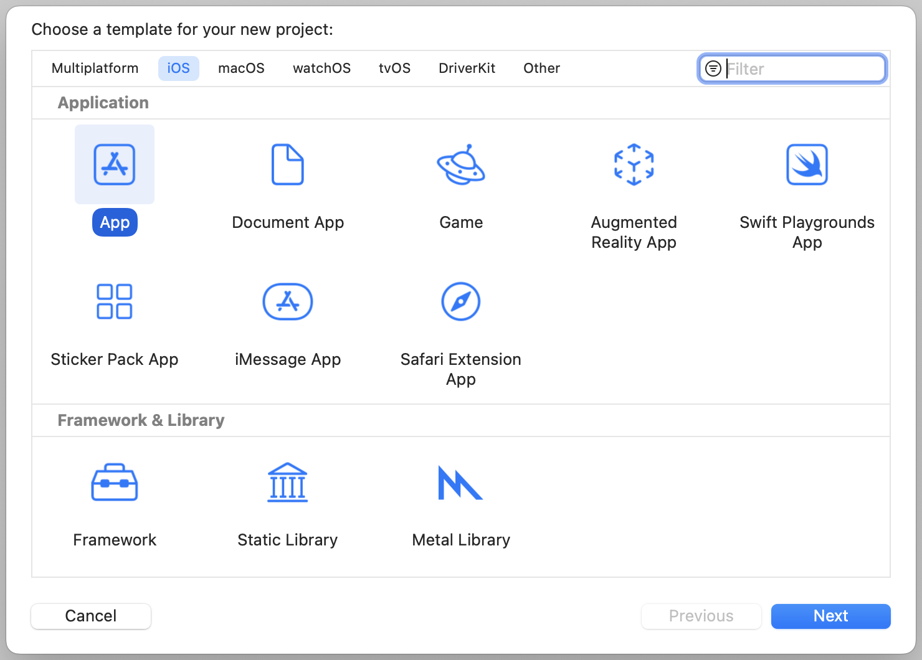Switch to the Multiplatform tab
The width and height of the screenshot is (922, 660).
[95, 68]
